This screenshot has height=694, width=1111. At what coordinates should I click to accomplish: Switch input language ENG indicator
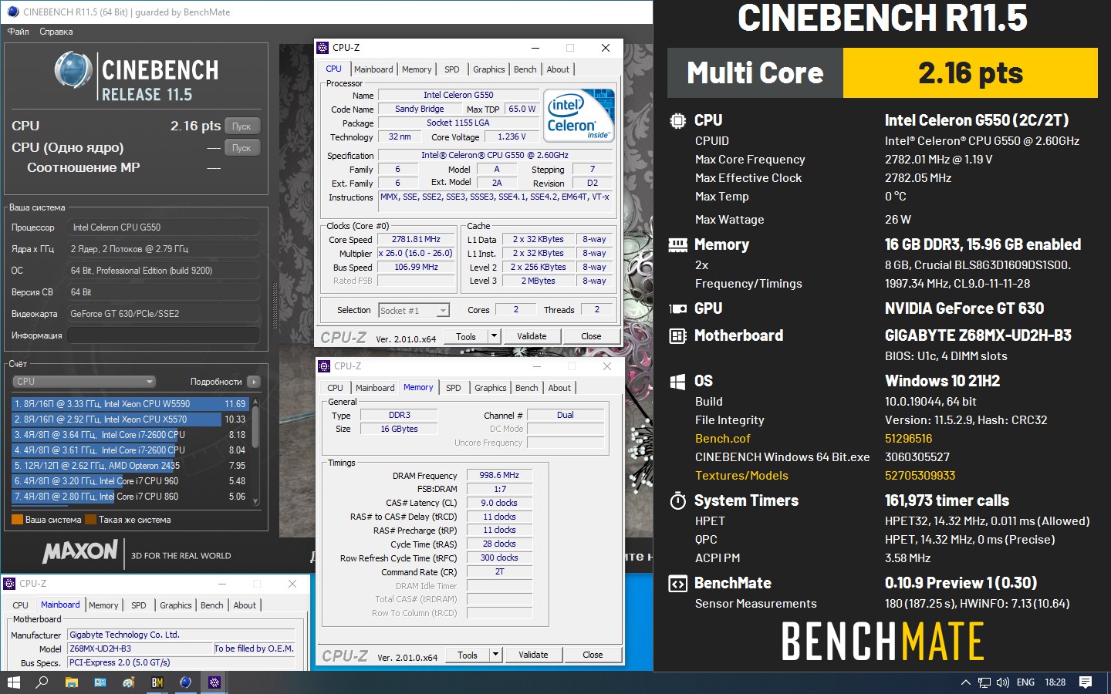(1025, 682)
